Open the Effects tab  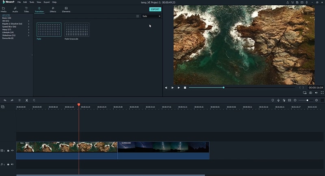pos(53,9)
